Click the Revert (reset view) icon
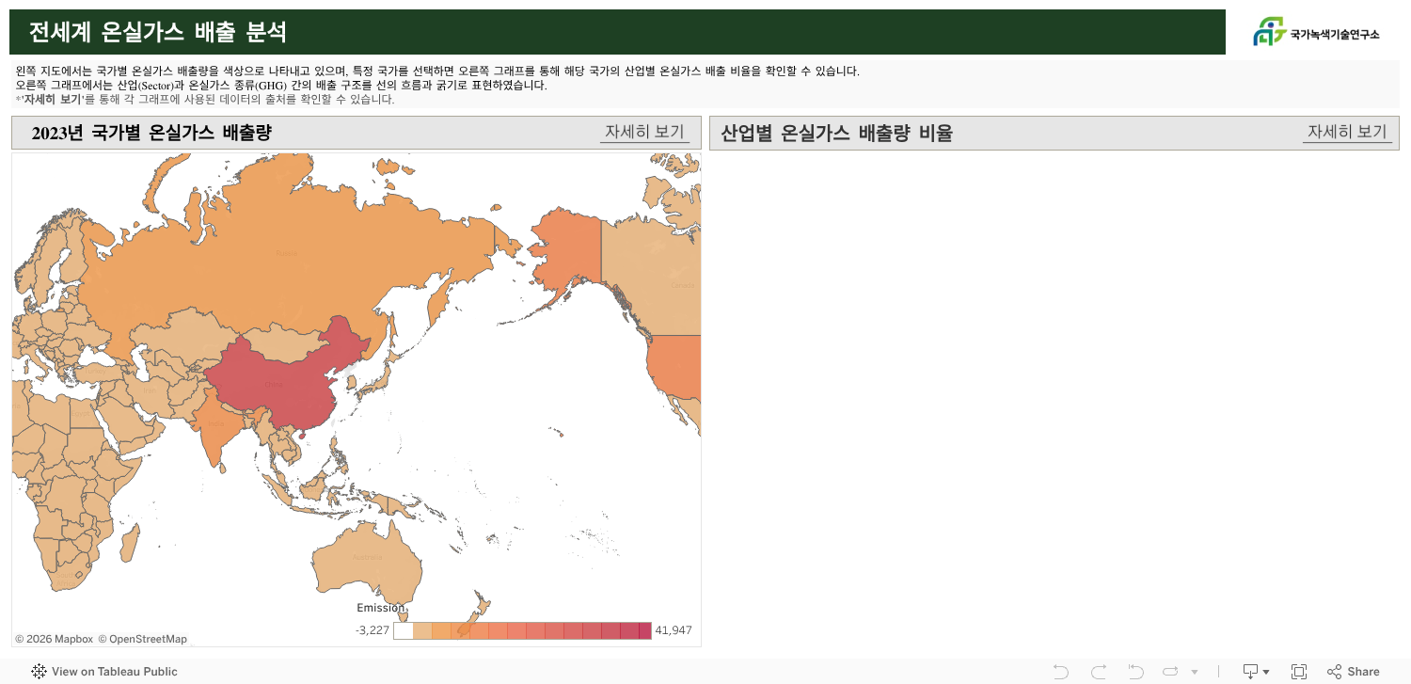1411x684 pixels. (1135, 672)
